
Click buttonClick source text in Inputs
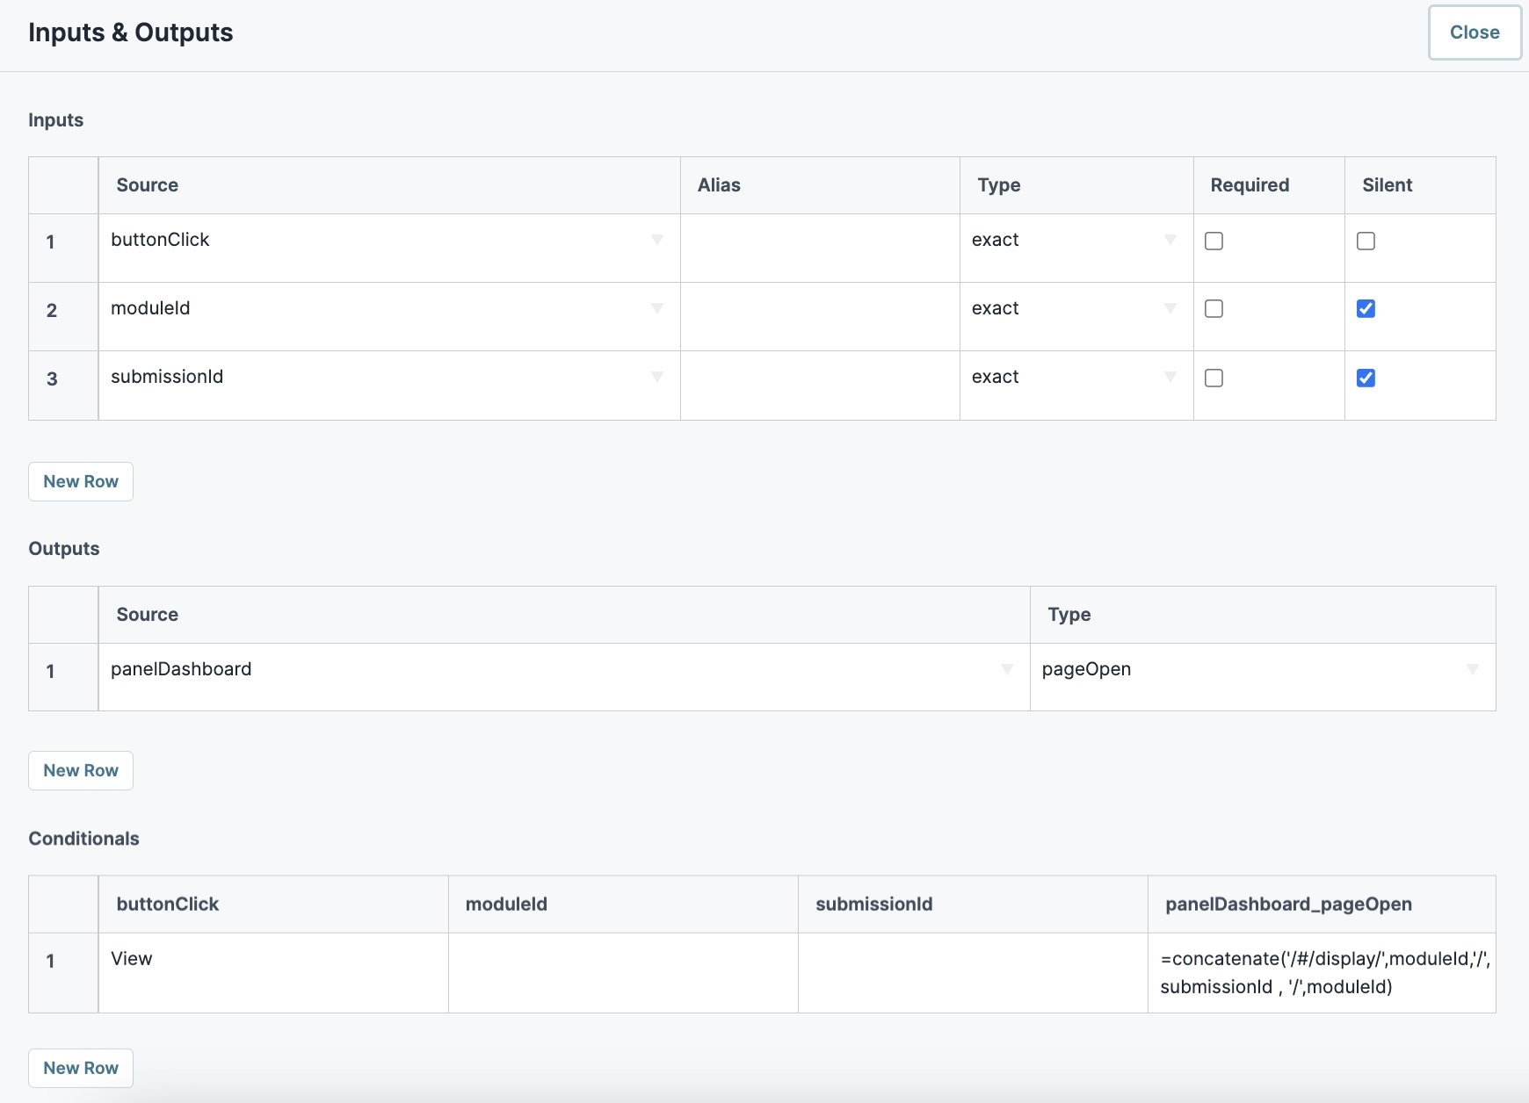160,240
